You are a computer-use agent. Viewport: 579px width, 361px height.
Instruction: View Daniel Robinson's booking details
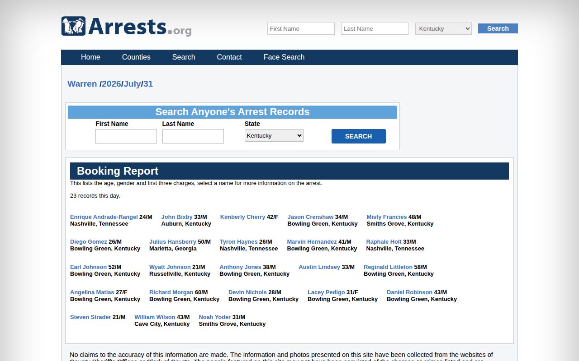point(409,292)
